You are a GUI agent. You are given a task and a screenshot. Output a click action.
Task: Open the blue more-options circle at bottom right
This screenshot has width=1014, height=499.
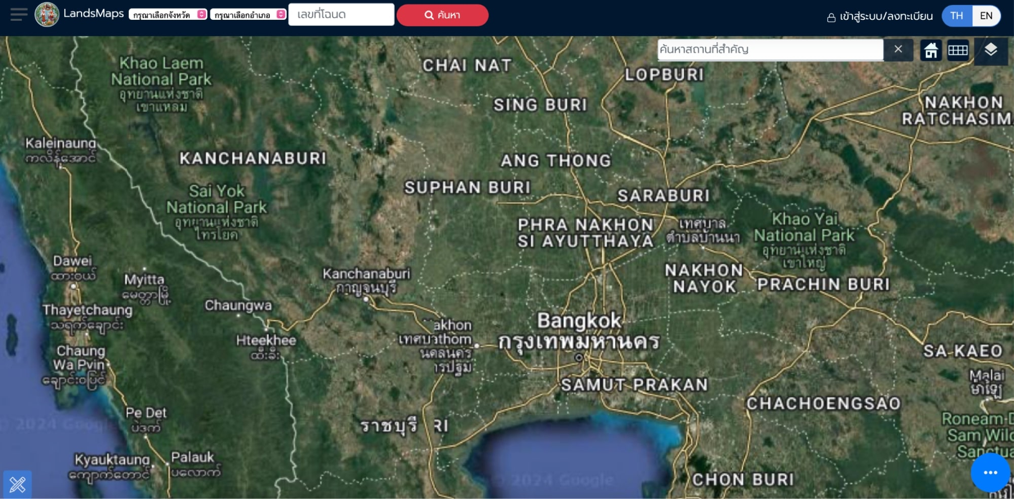coord(990,472)
